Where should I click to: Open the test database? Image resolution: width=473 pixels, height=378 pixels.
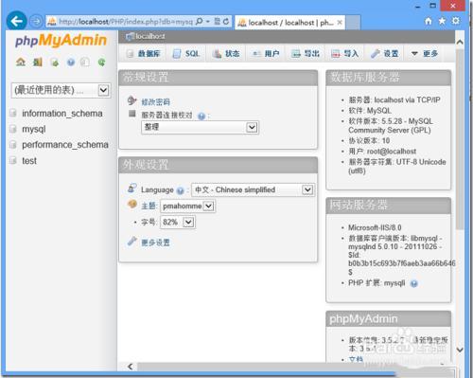coord(29,161)
